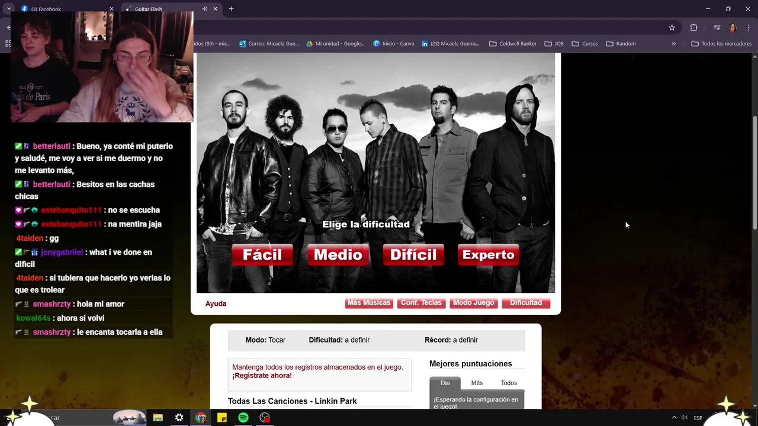Show more bookmarks chevron
758x426 pixels.
pos(673,43)
